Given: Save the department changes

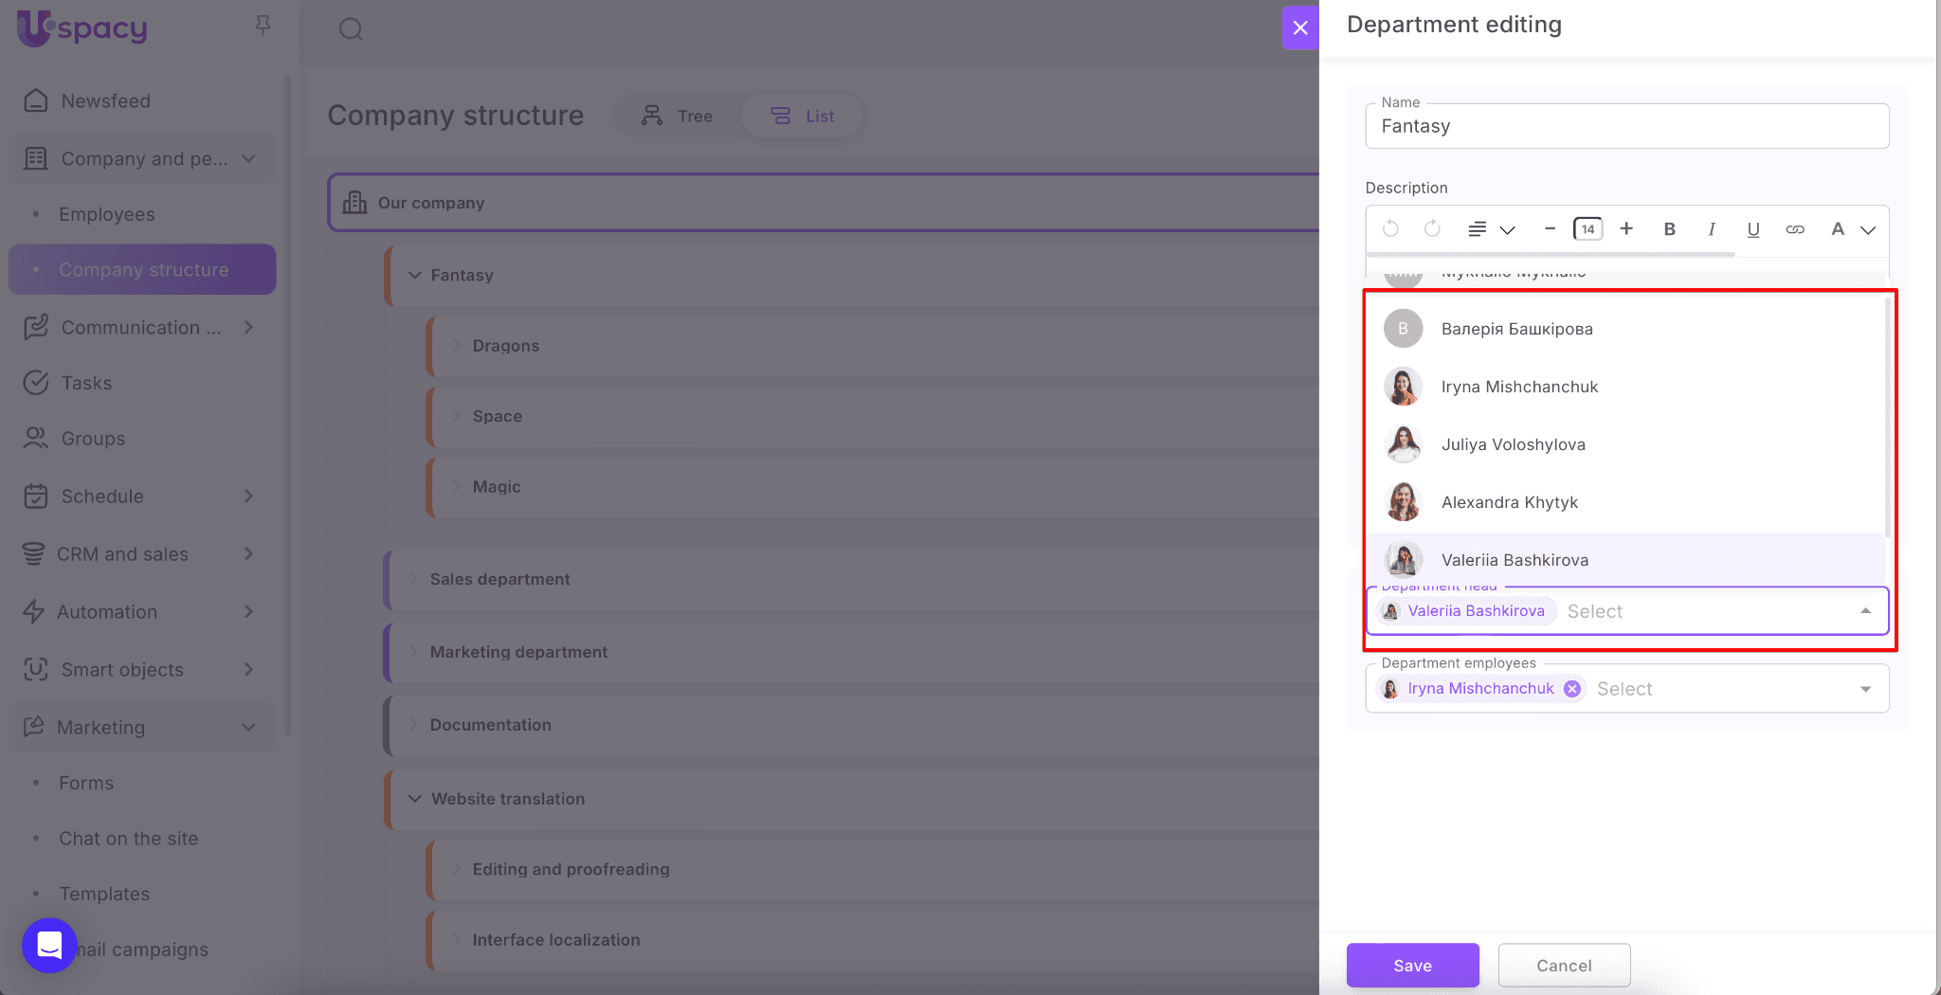Looking at the screenshot, I should [1412, 965].
